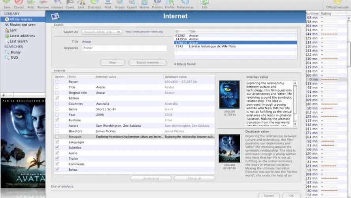This screenshot has height=198, width=351.
Task: Open Statistics from the toolbar
Action: coord(94,4)
